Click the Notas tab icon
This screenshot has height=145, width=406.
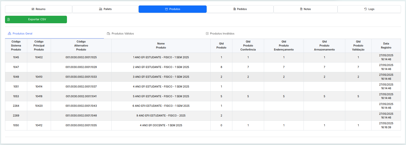tap(301, 9)
